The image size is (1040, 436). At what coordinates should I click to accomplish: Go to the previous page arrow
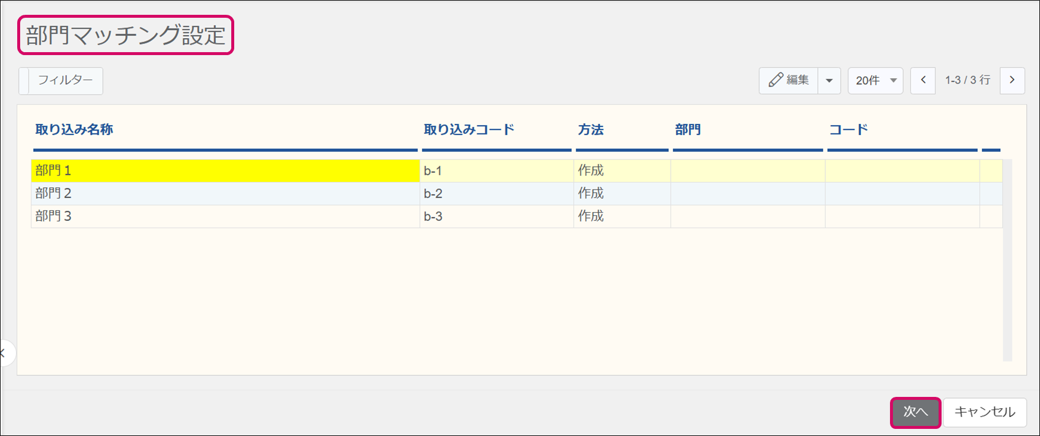(923, 81)
